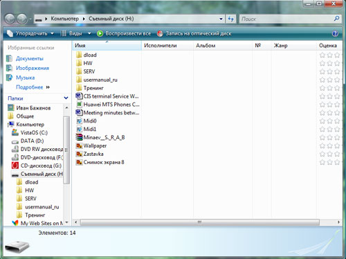Click the first rating star in the dload row
The image size is (346, 259).
322,55
